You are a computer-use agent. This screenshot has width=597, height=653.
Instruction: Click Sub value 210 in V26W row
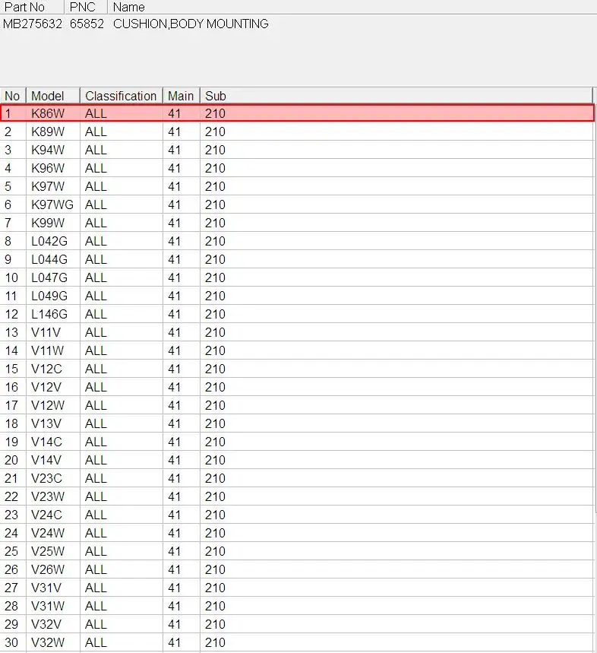point(396,569)
